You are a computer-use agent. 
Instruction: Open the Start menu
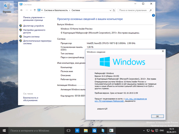click(x=4, y=131)
